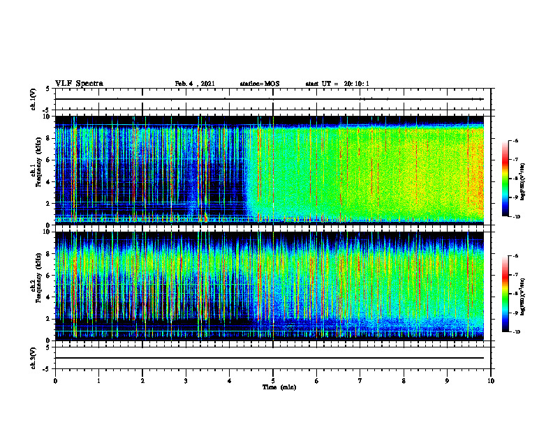Click the "ch.1(V)" axis label of top strip
Viewport: 553px width, 427px height.
point(34,99)
